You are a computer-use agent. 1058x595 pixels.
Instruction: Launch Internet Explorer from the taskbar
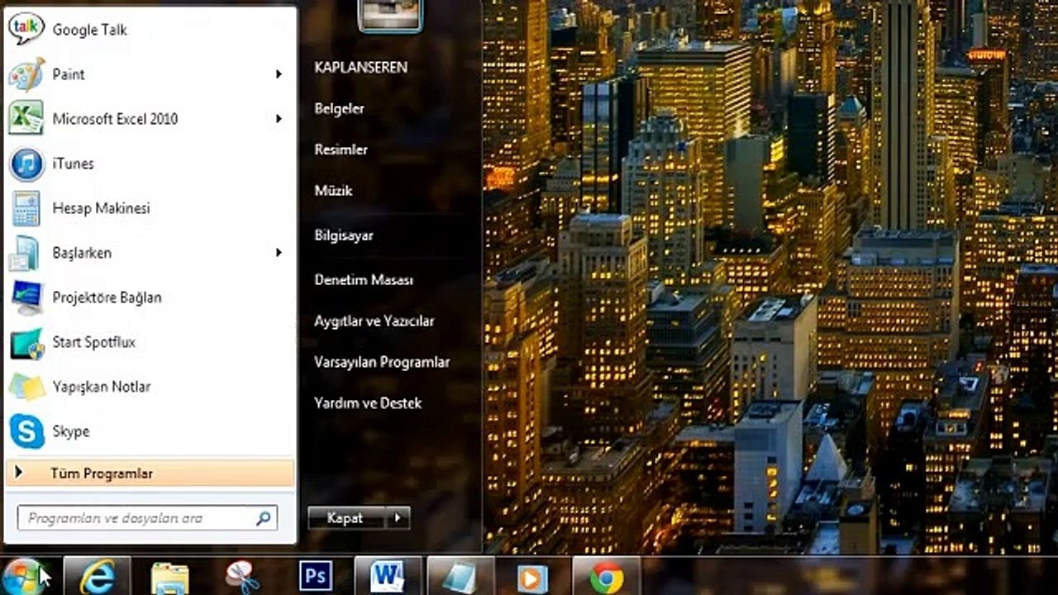[x=97, y=576]
